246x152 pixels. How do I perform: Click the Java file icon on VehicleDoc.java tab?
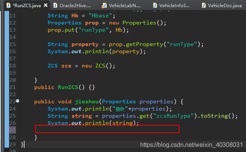click(x=204, y=6)
